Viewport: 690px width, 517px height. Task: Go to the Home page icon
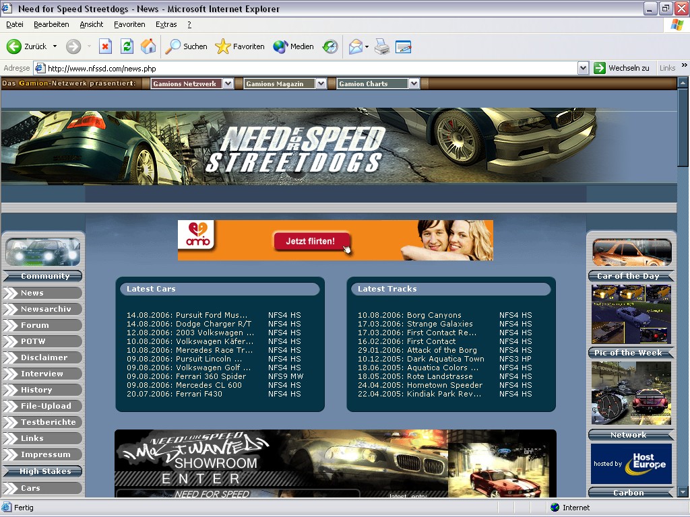148,46
